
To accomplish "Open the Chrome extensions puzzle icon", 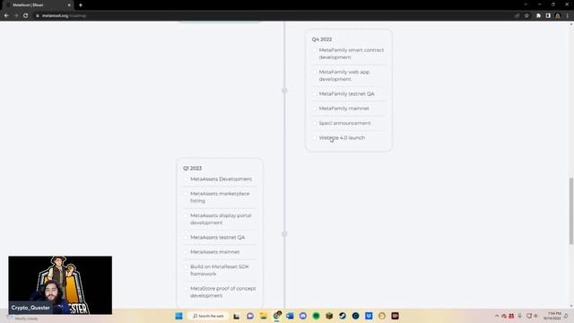I will coord(538,16).
